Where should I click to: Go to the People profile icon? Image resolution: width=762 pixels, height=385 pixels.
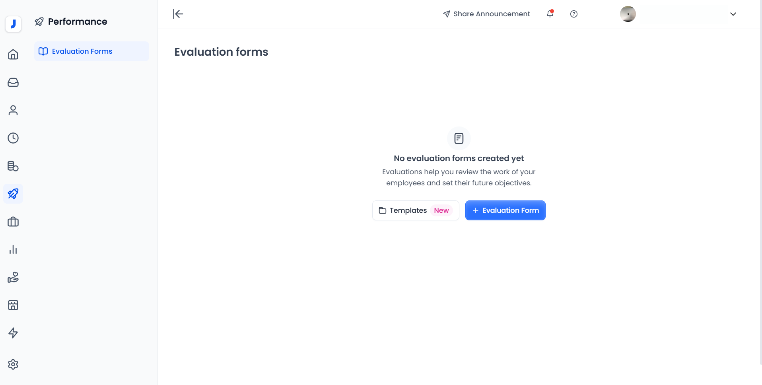click(x=13, y=110)
